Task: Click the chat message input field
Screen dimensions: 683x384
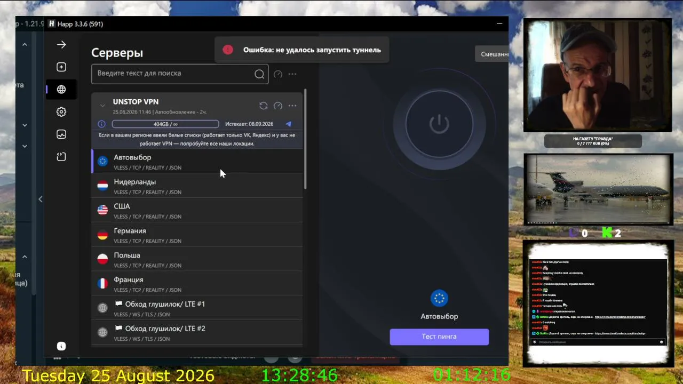Action: coord(598,342)
